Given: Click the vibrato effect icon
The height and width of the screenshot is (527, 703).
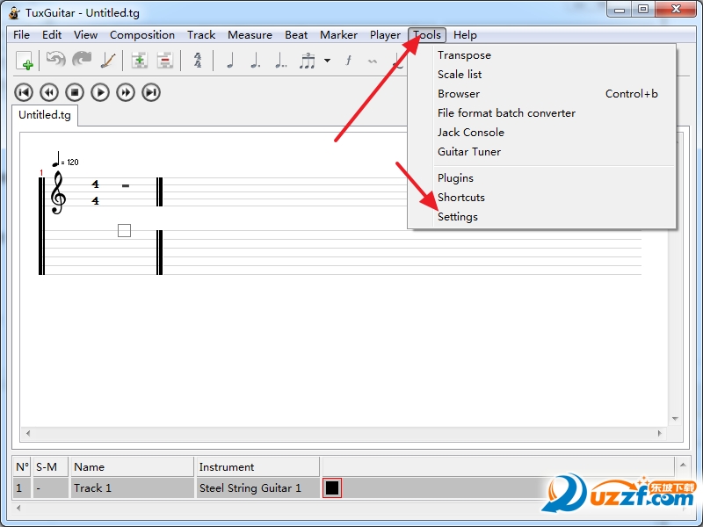Looking at the screenshot, I should tap(372, 61).
